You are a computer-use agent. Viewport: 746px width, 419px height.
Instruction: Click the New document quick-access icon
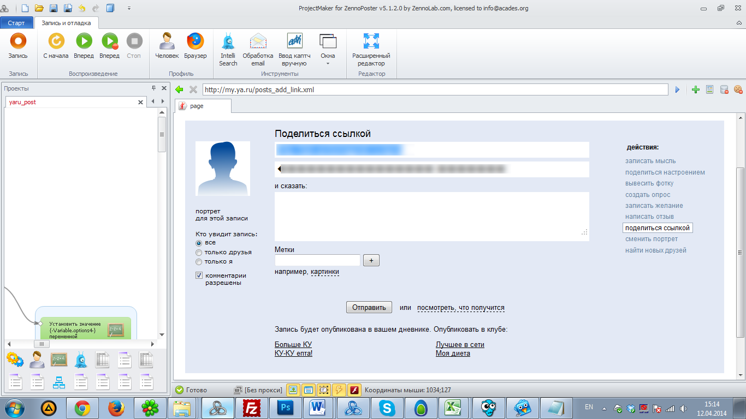coord(25,8)
